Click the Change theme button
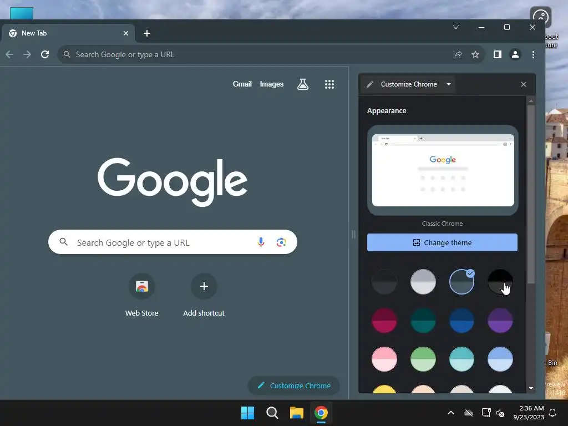Image resolution: width=568 pixels, height=426 pixels. pyautogui.click(x=442, y=242)
